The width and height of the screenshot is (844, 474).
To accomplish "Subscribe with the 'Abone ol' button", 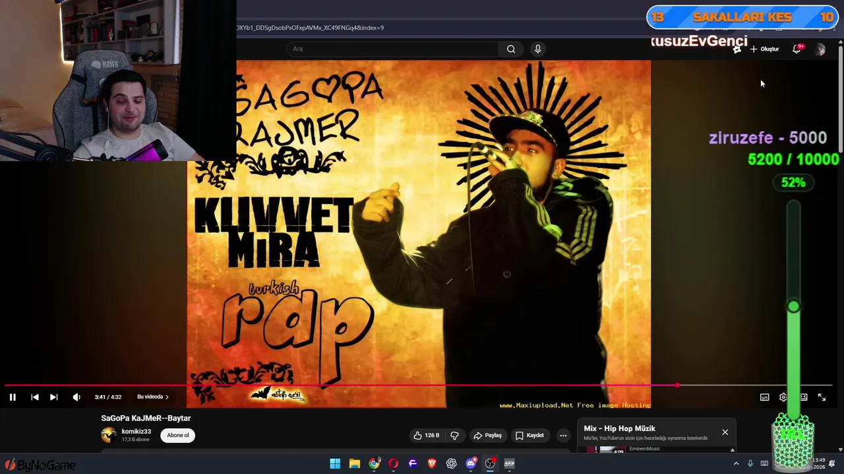I will [x=178, y=435].
